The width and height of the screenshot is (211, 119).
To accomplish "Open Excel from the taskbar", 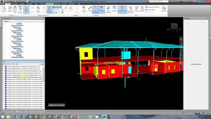I will click(x=22, y=117).
